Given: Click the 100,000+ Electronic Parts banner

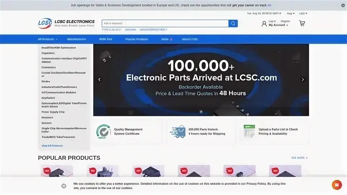Looking at the screenshot, I should (201, 80).
